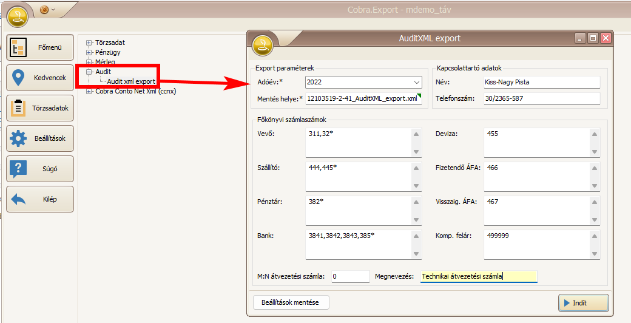Viewport: 631px width, 323px height.
Task: Expand Cobra Conto Net Xml (ccnx) node
Action: (x=89, y=92)
